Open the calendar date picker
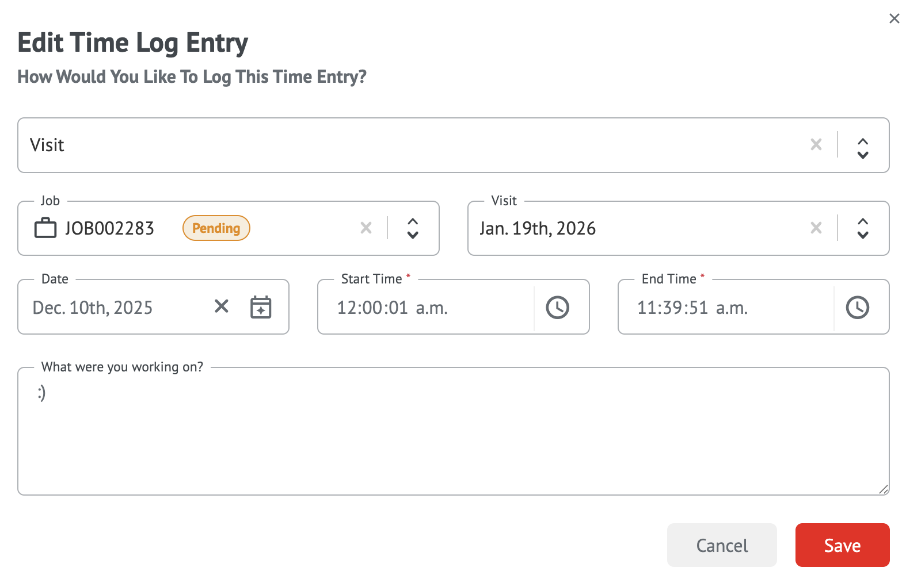 (x=261, y=307)
